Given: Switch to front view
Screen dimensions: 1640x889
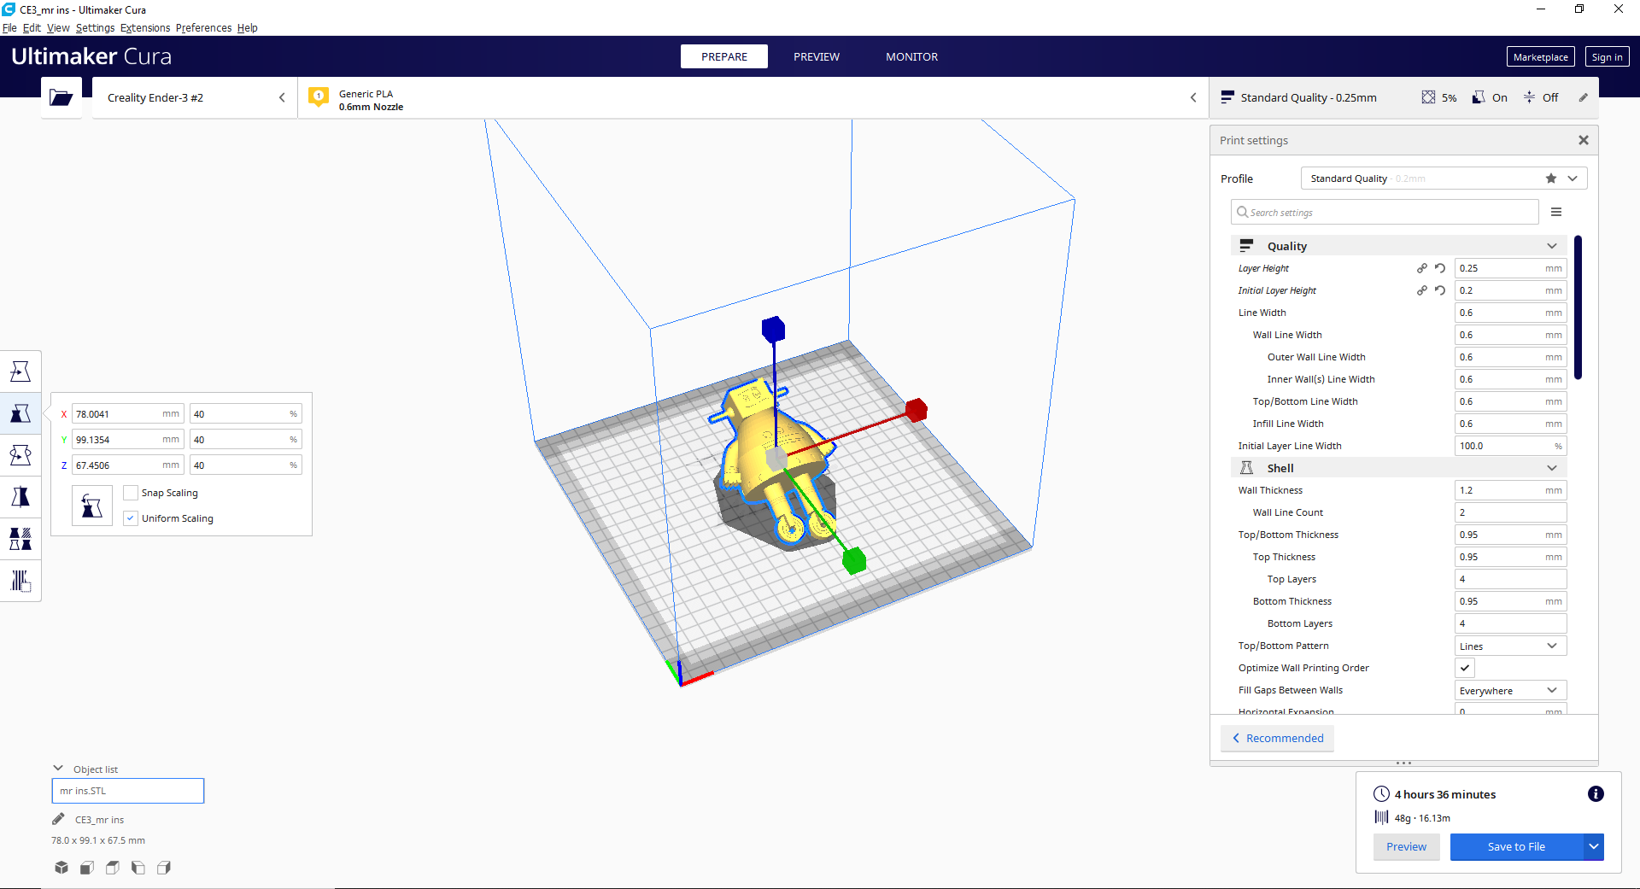Looking at the screenshot, I should pyautogui.click(x=87, y=868).
